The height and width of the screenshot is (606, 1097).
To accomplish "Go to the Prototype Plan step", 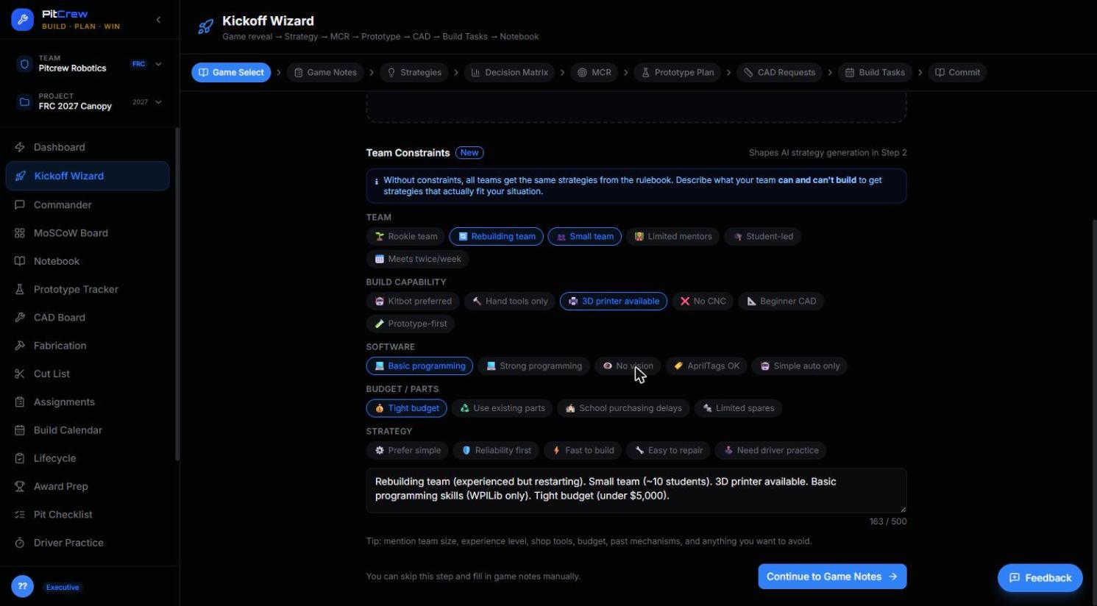I will 678,72.
